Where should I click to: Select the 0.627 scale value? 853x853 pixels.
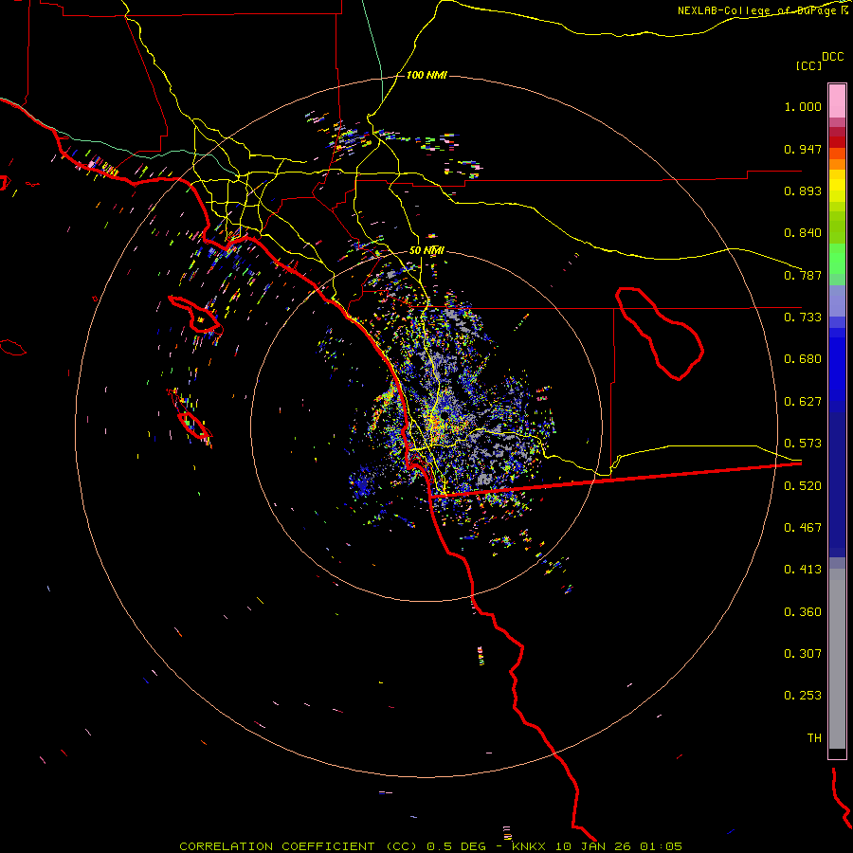click(803, 402)
